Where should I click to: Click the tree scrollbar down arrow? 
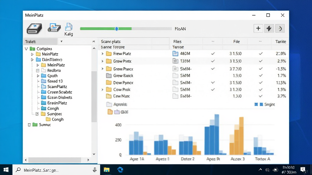(x=94, y=154)
